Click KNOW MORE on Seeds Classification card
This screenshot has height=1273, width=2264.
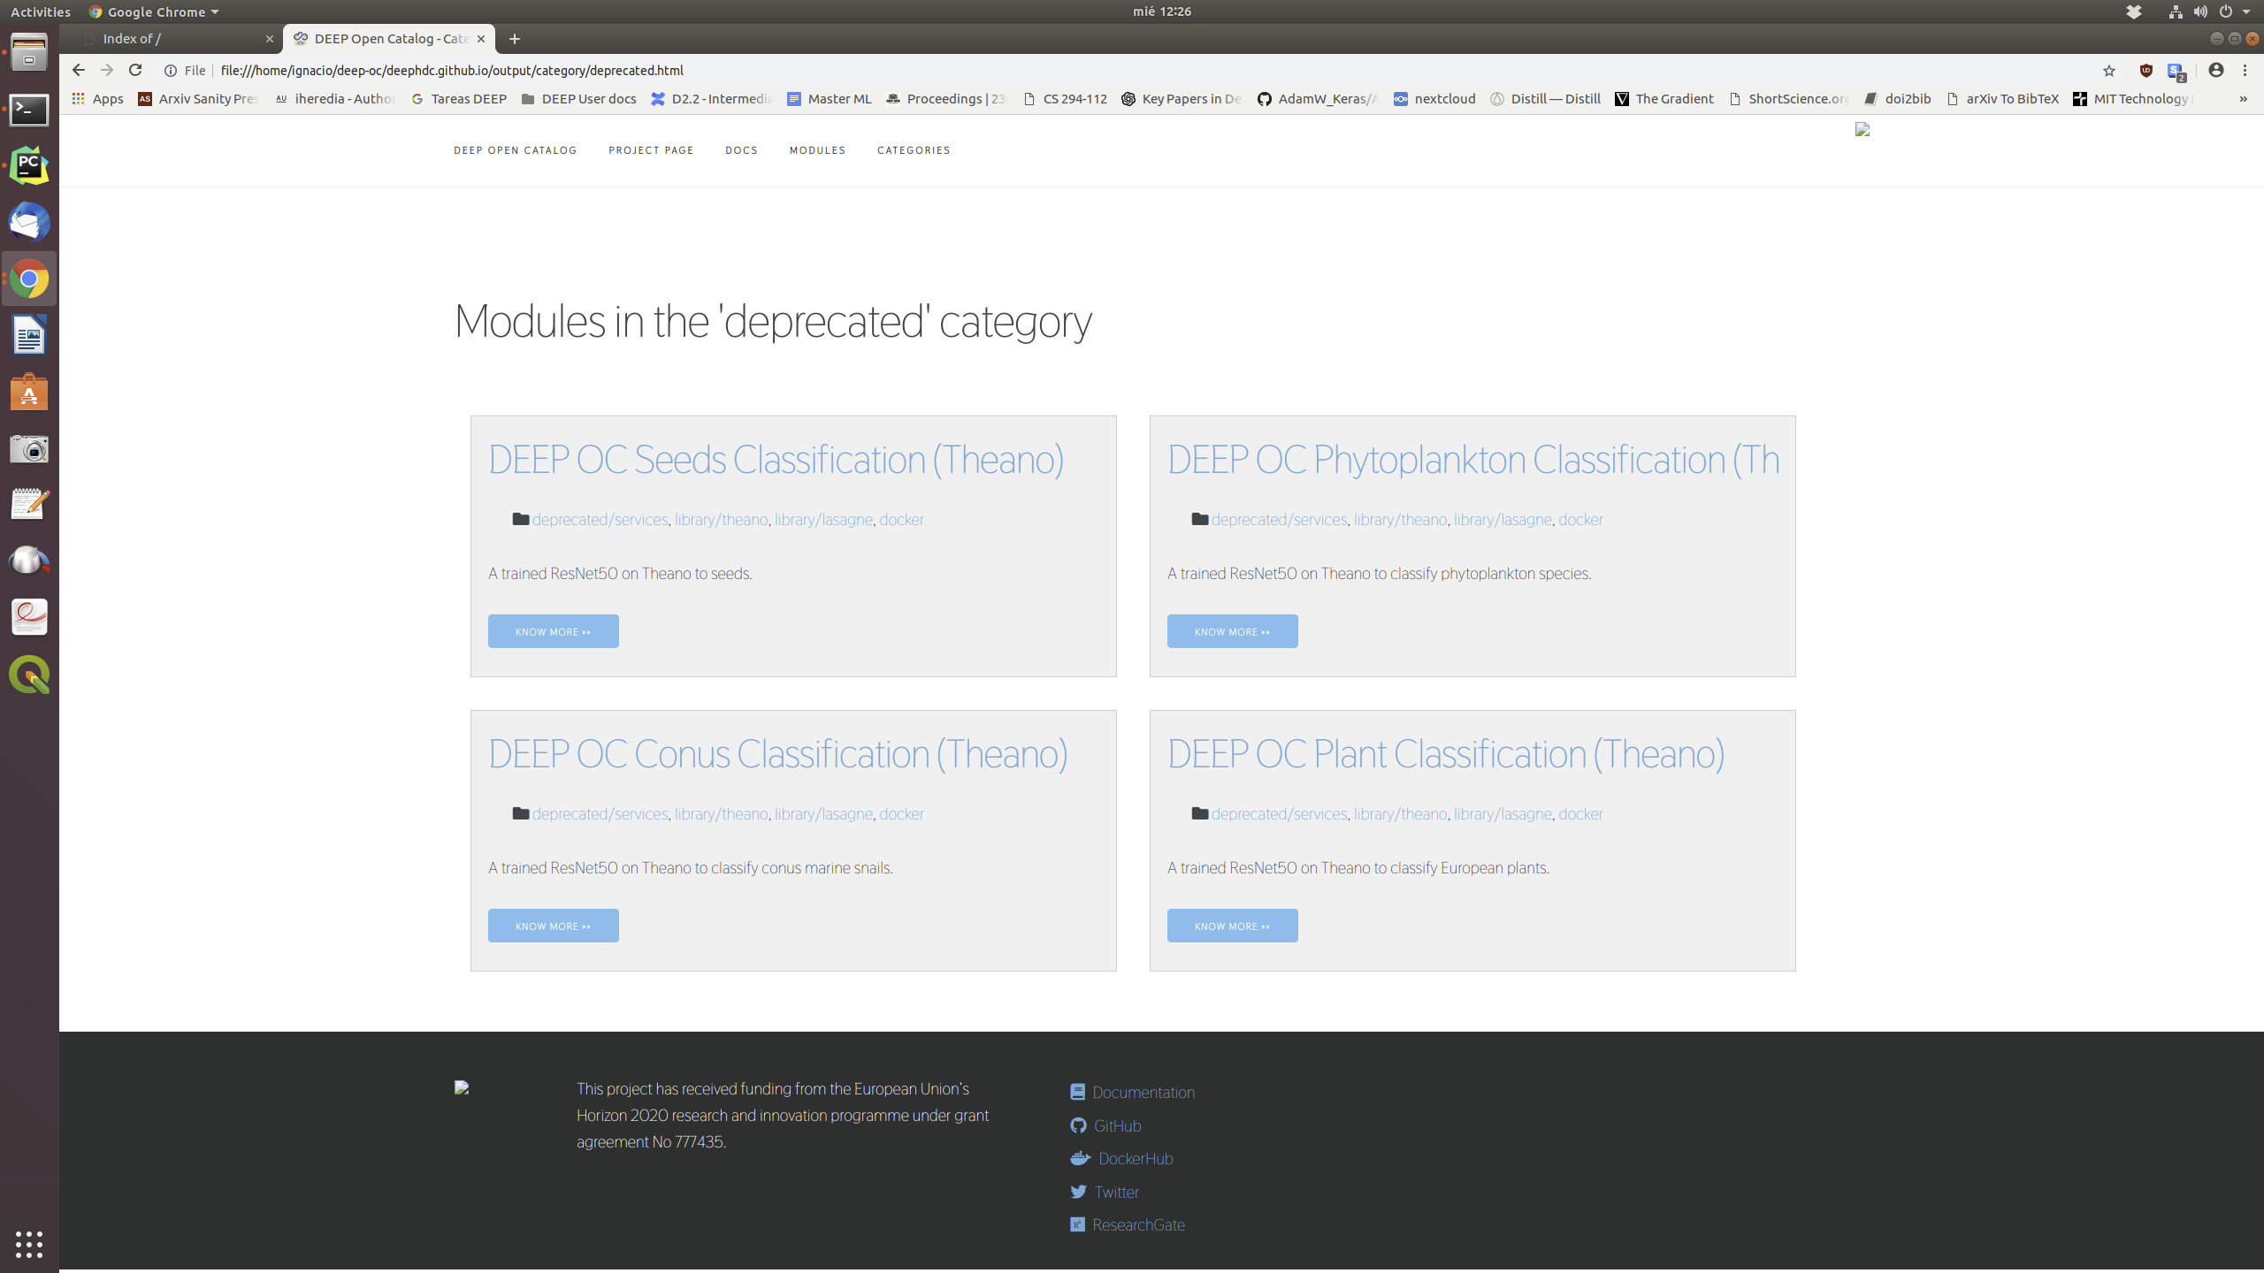(554, 631)
